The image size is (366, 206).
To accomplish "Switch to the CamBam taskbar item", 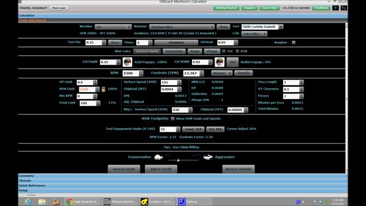I will pyautogui.click(x=157, y=201).
